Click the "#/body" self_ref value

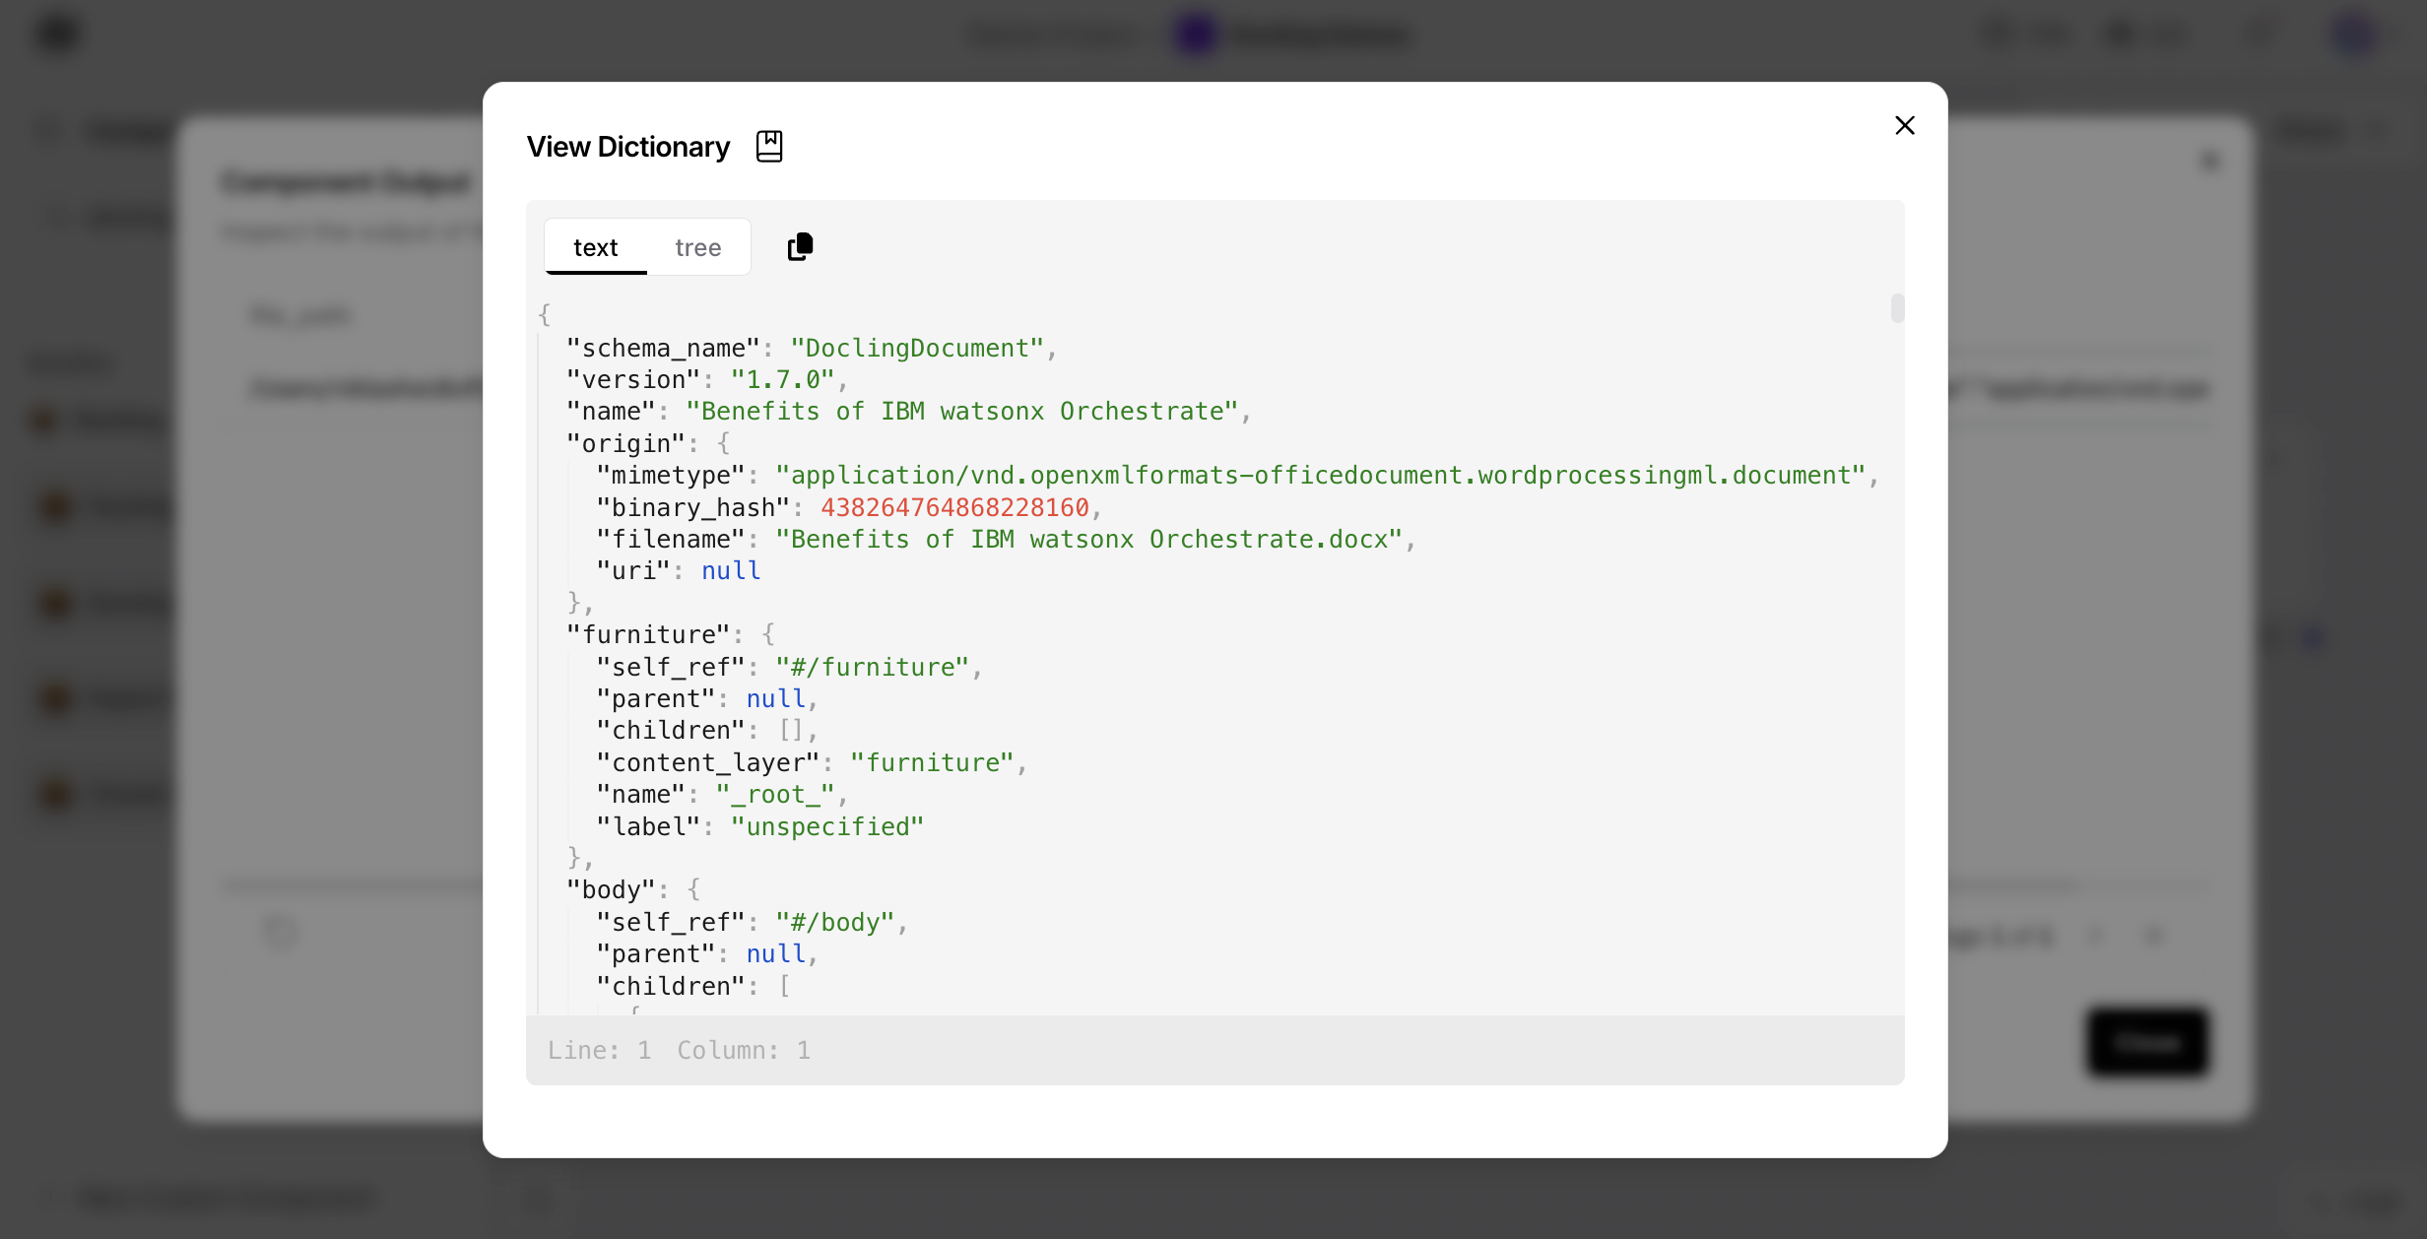point(835,922)
